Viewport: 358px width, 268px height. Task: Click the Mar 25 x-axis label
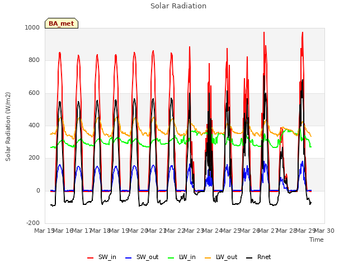[231, 231]
